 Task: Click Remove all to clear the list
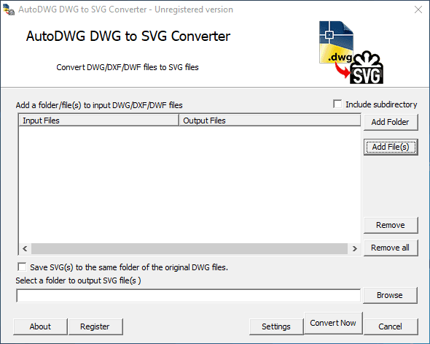pyautogui.click(x=391, y=248)
